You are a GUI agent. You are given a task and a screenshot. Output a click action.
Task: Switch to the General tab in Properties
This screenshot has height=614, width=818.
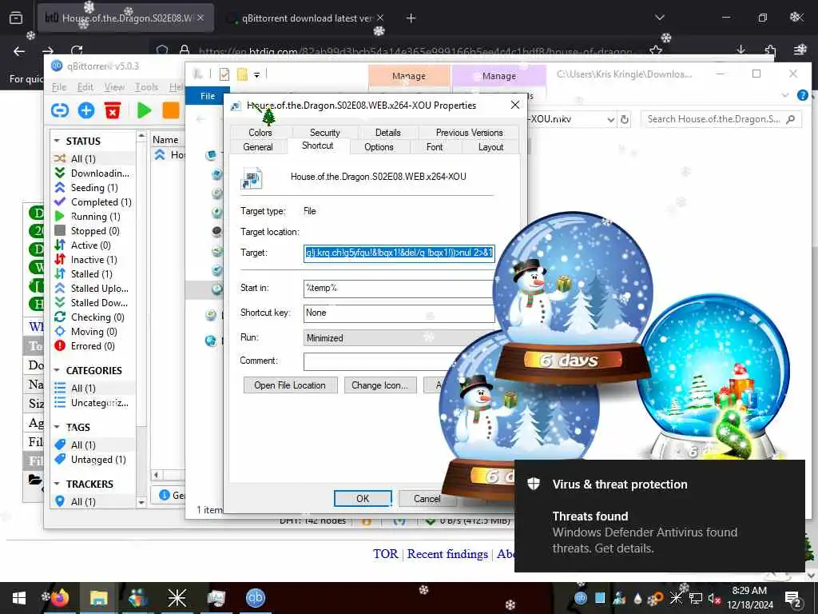[x=258, y=147]
